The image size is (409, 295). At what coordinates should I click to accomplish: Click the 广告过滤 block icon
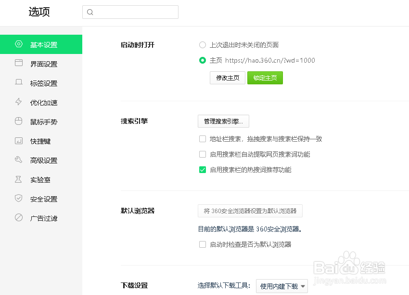point(19,217)
